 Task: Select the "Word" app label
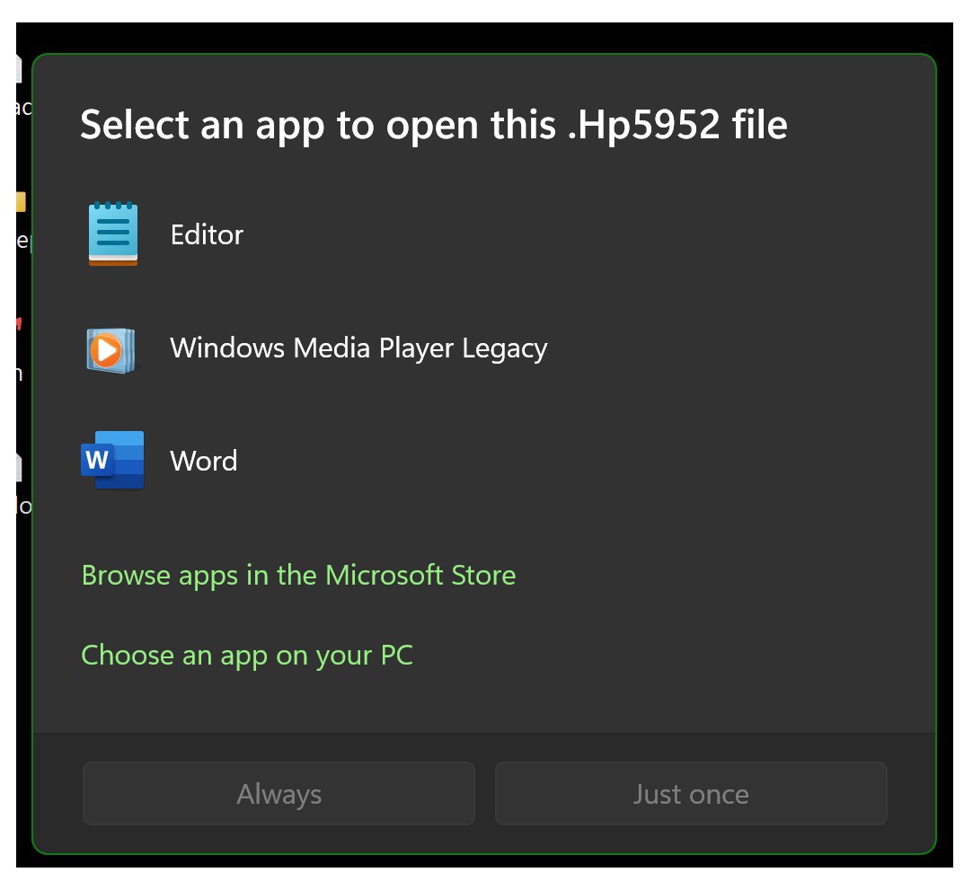(x=204, y=461)
